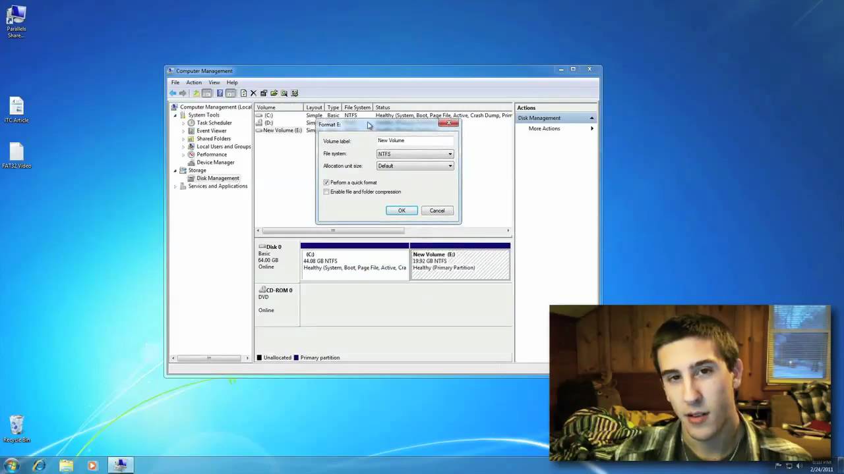Image resolution: width=844 pixels, height=474 pixels.
Task: Expand the Shared Folders node arrow
Action: [183, 139]
